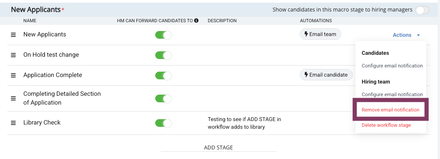The image size is (440, 159).
Task: Click lightning icon on Email candidate automation
Action: click(x=306, y=75)
